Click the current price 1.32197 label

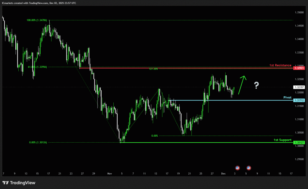click(x=299, y=87)
